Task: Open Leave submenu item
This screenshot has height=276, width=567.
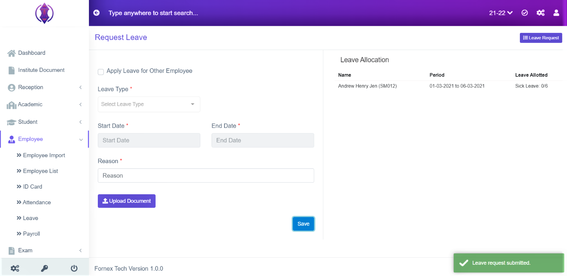Action: click(30, 218)
